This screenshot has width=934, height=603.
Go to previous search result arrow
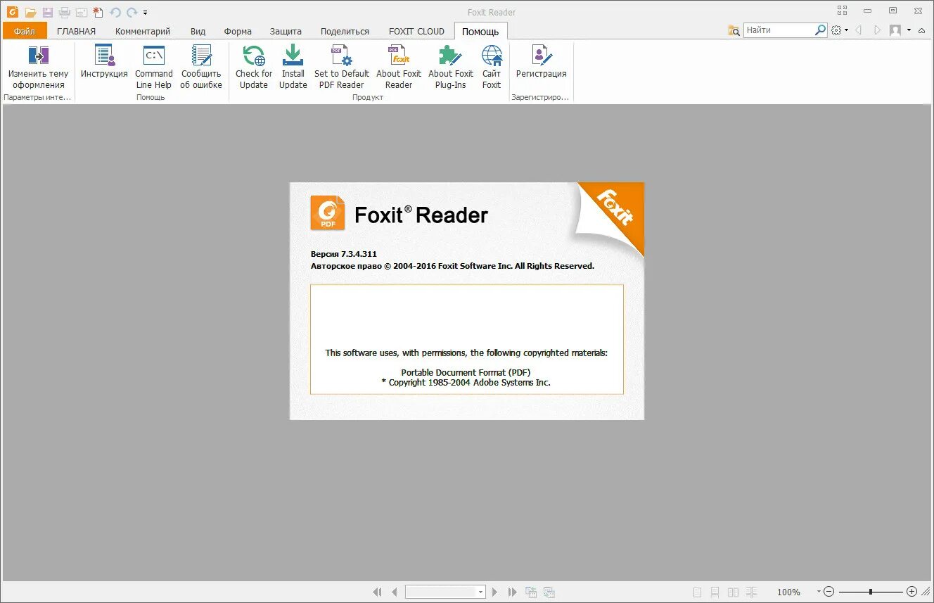click(859, 30)
